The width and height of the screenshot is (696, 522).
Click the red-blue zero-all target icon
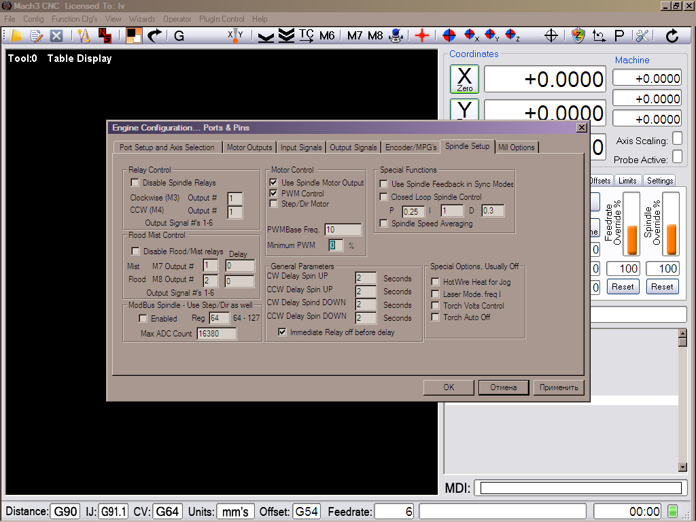point(449,35)
